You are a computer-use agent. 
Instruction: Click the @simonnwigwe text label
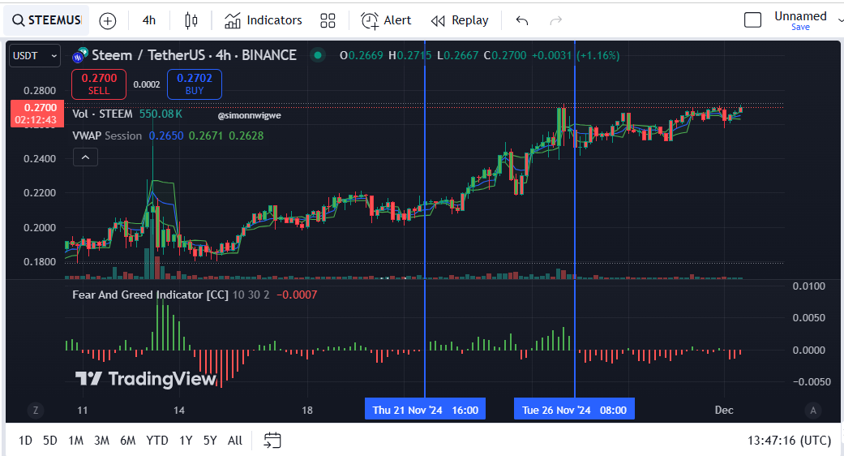(x=249, y=115)
